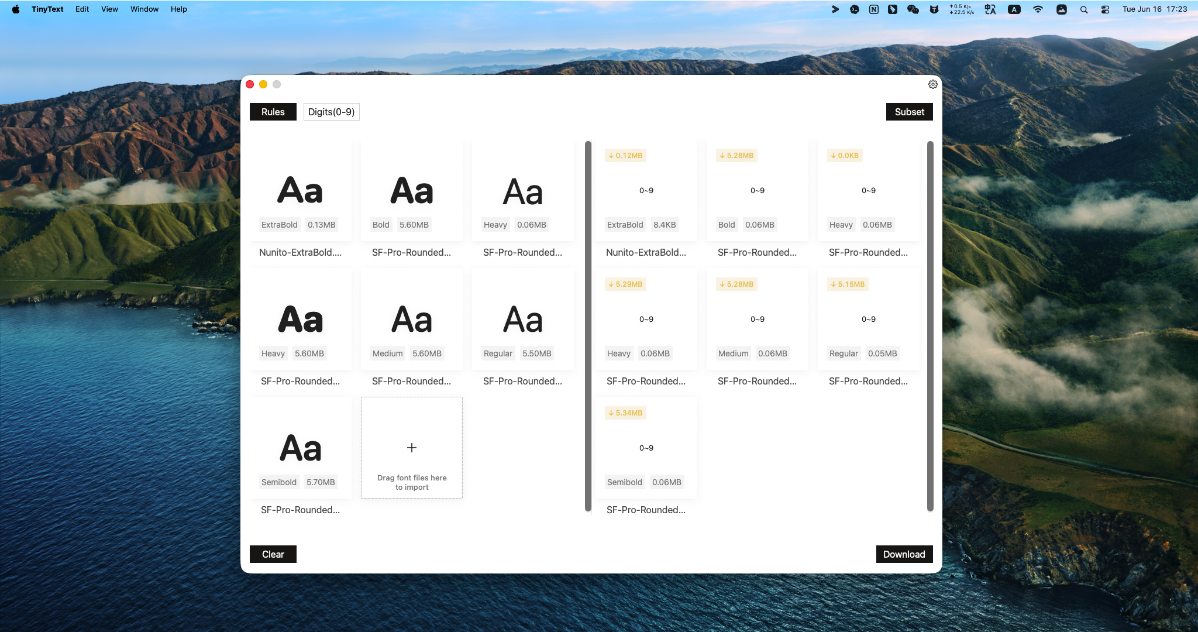Click the 0.0KB saved-size badge

tap(845, 156)
